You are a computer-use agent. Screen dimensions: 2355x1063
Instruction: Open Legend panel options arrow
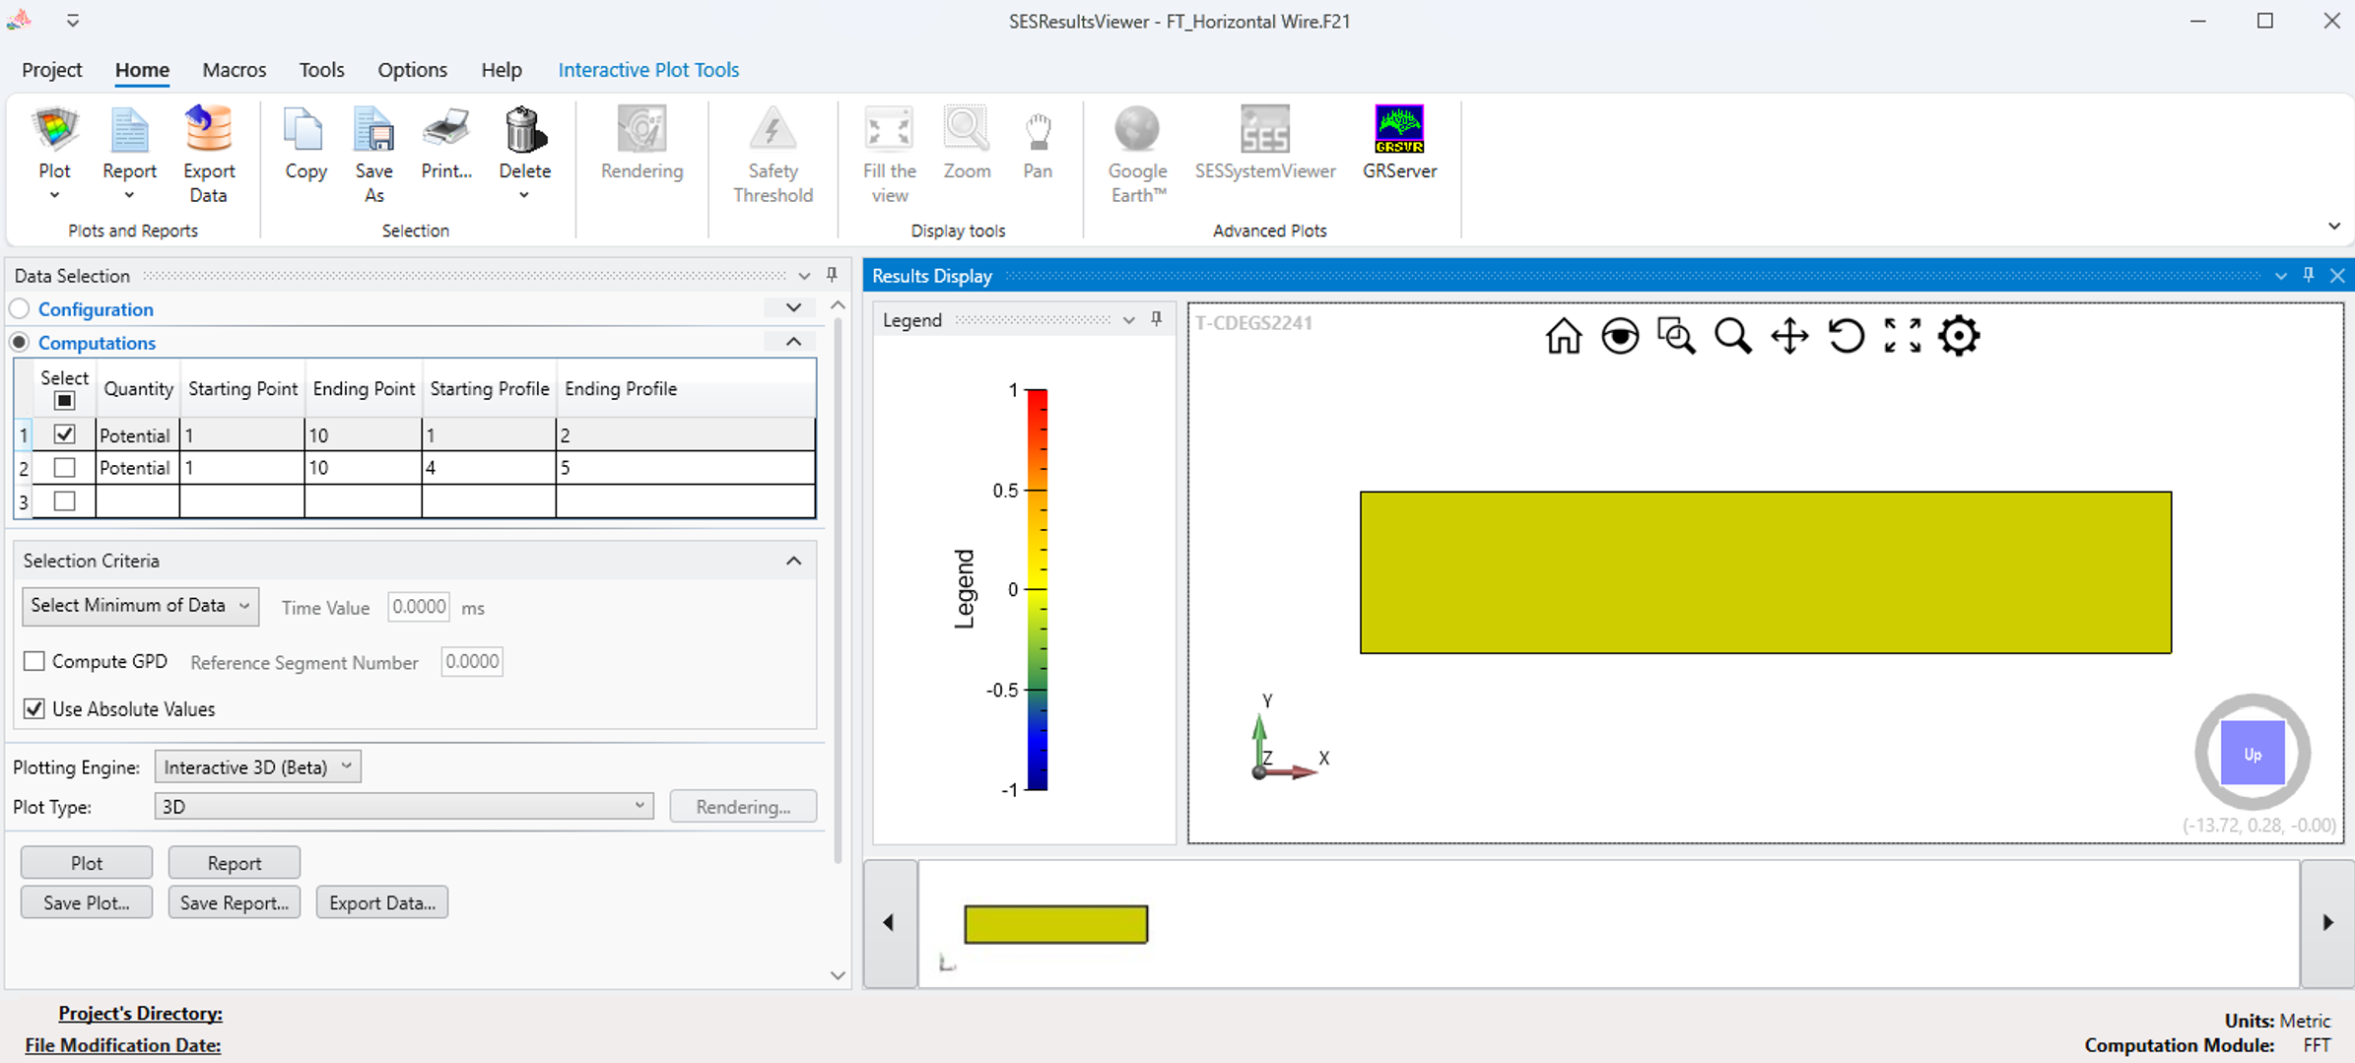coord(1128,320)
